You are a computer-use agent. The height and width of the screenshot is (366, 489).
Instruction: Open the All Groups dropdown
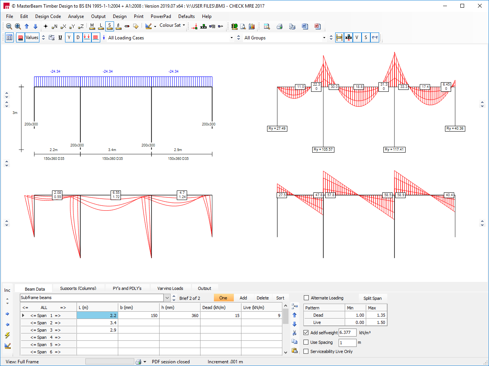[324, 38]
